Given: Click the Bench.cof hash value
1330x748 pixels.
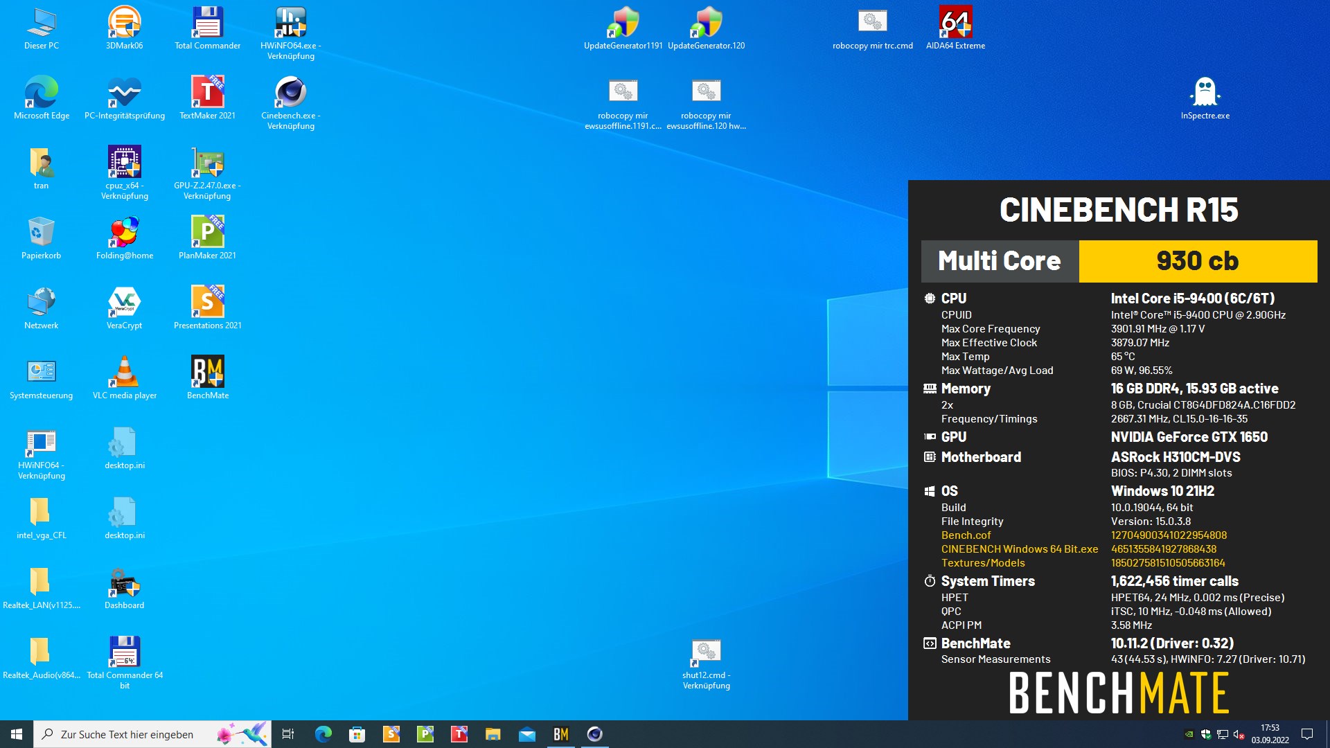Looking at the screenshot, I should [1169, 535].
